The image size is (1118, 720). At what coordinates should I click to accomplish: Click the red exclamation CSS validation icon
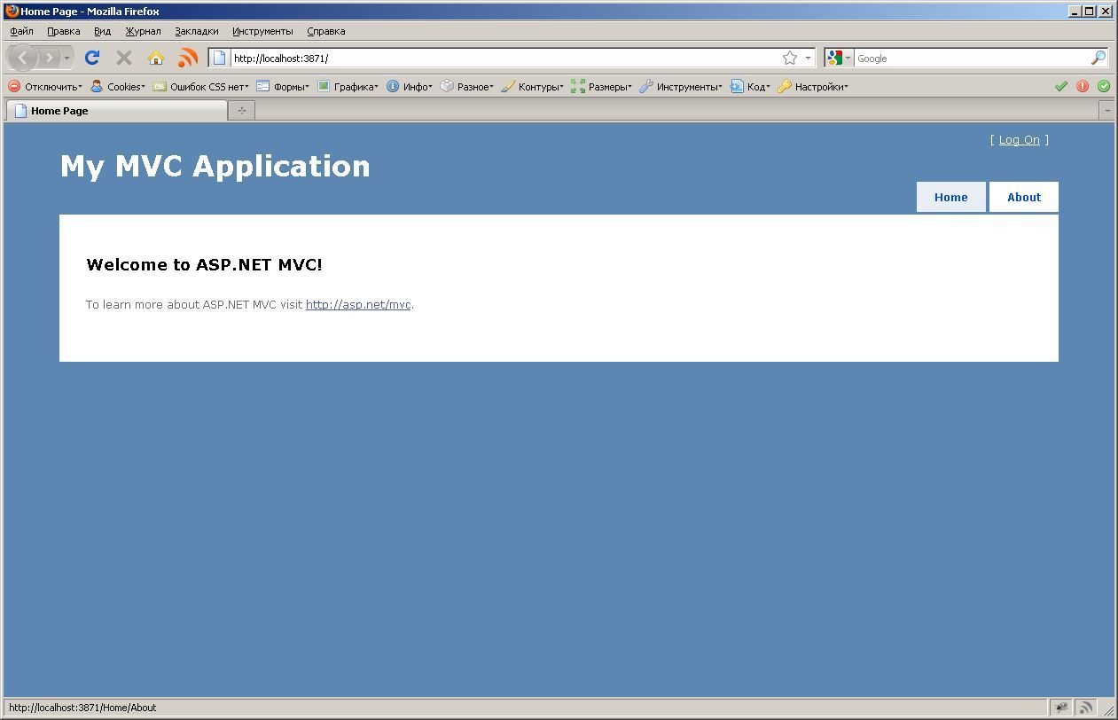tap(1083, 87)
